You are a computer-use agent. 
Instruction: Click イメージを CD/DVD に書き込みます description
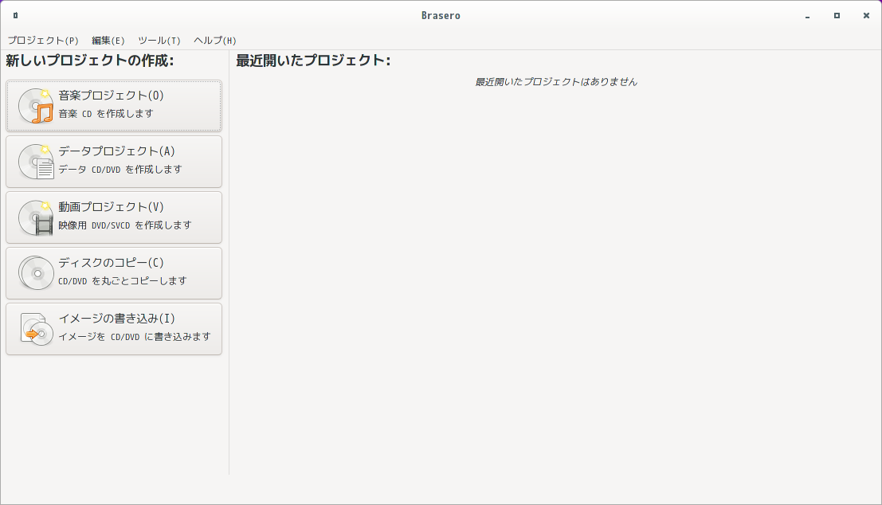click(x=135, y=336)
